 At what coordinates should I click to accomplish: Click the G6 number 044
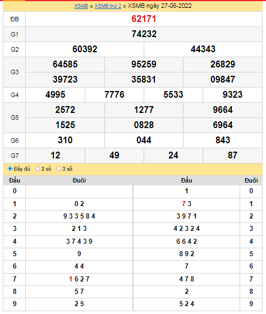click(144, 140)
